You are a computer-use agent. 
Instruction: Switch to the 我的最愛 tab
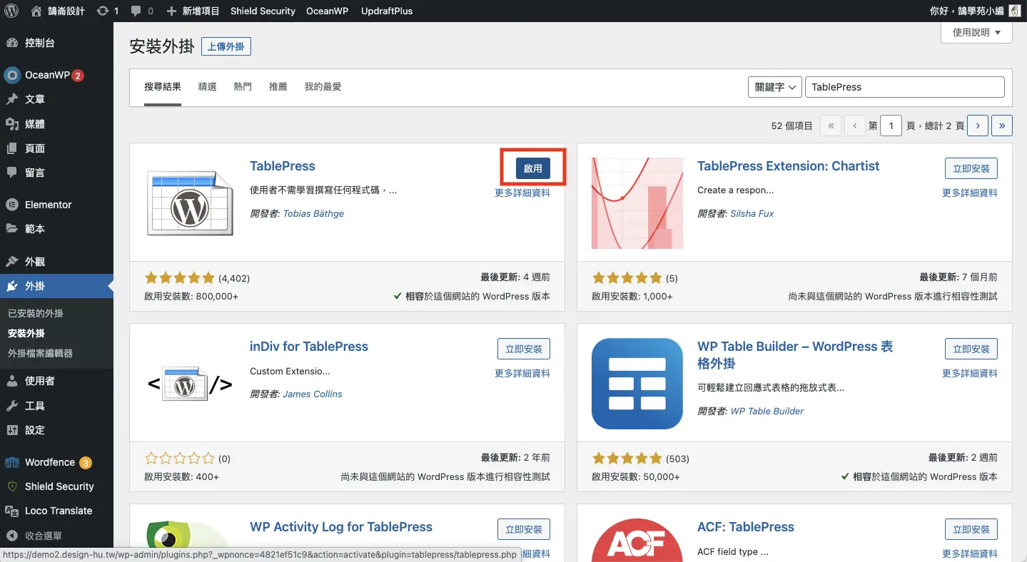pyautogui.click(x=323, y=87)
